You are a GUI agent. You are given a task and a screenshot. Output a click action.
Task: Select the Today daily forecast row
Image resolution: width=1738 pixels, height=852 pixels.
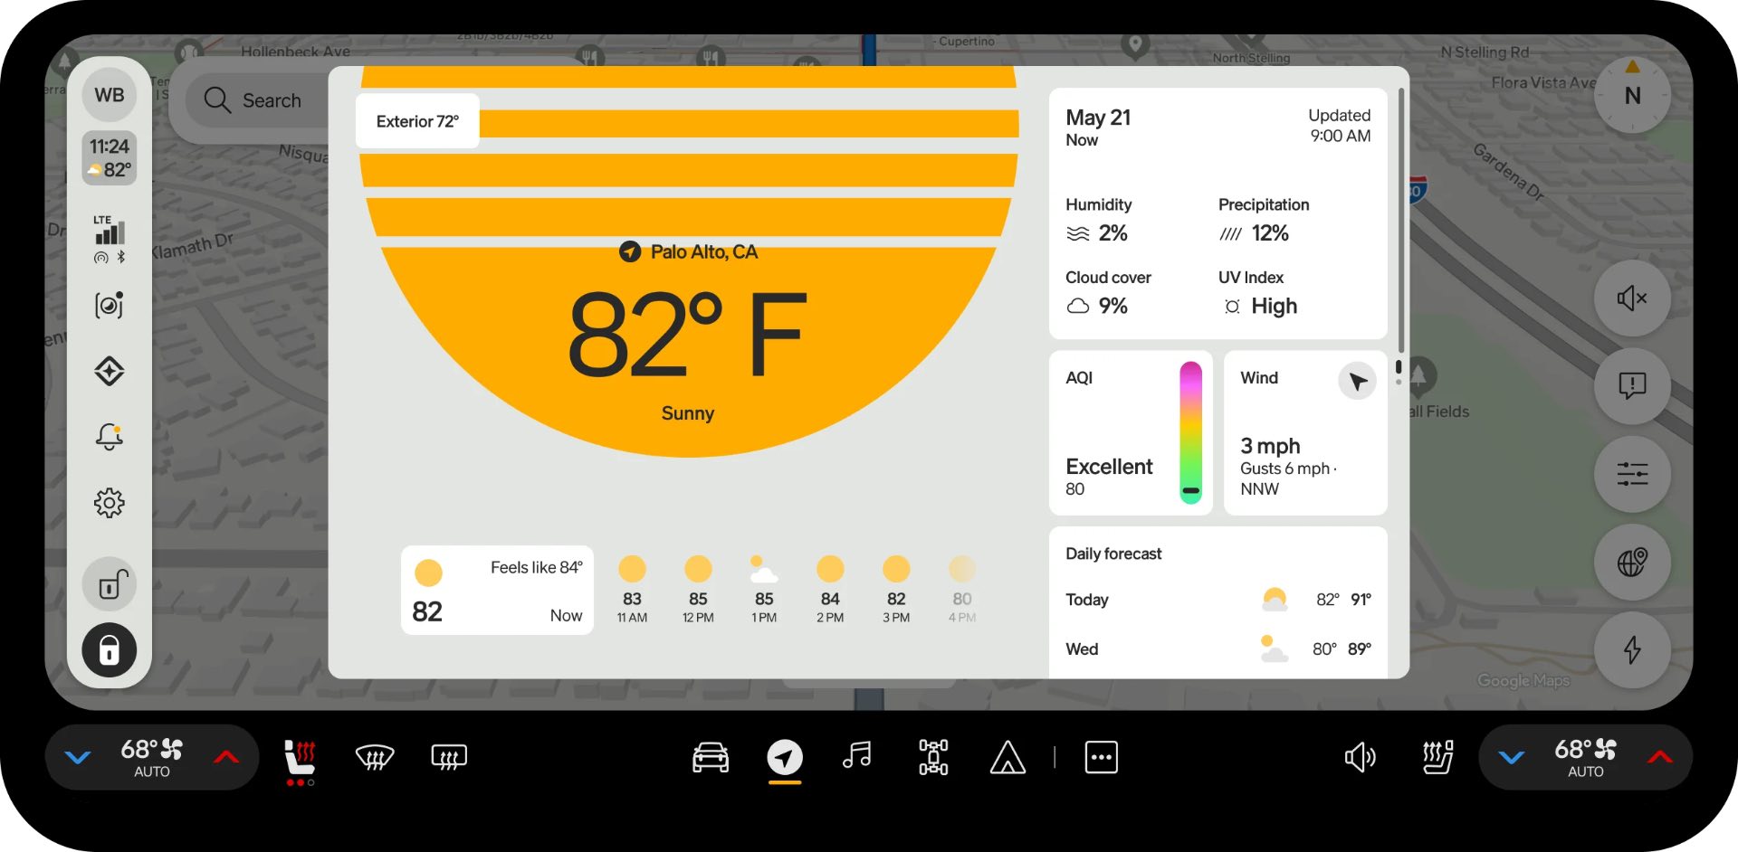point(1218,600)
